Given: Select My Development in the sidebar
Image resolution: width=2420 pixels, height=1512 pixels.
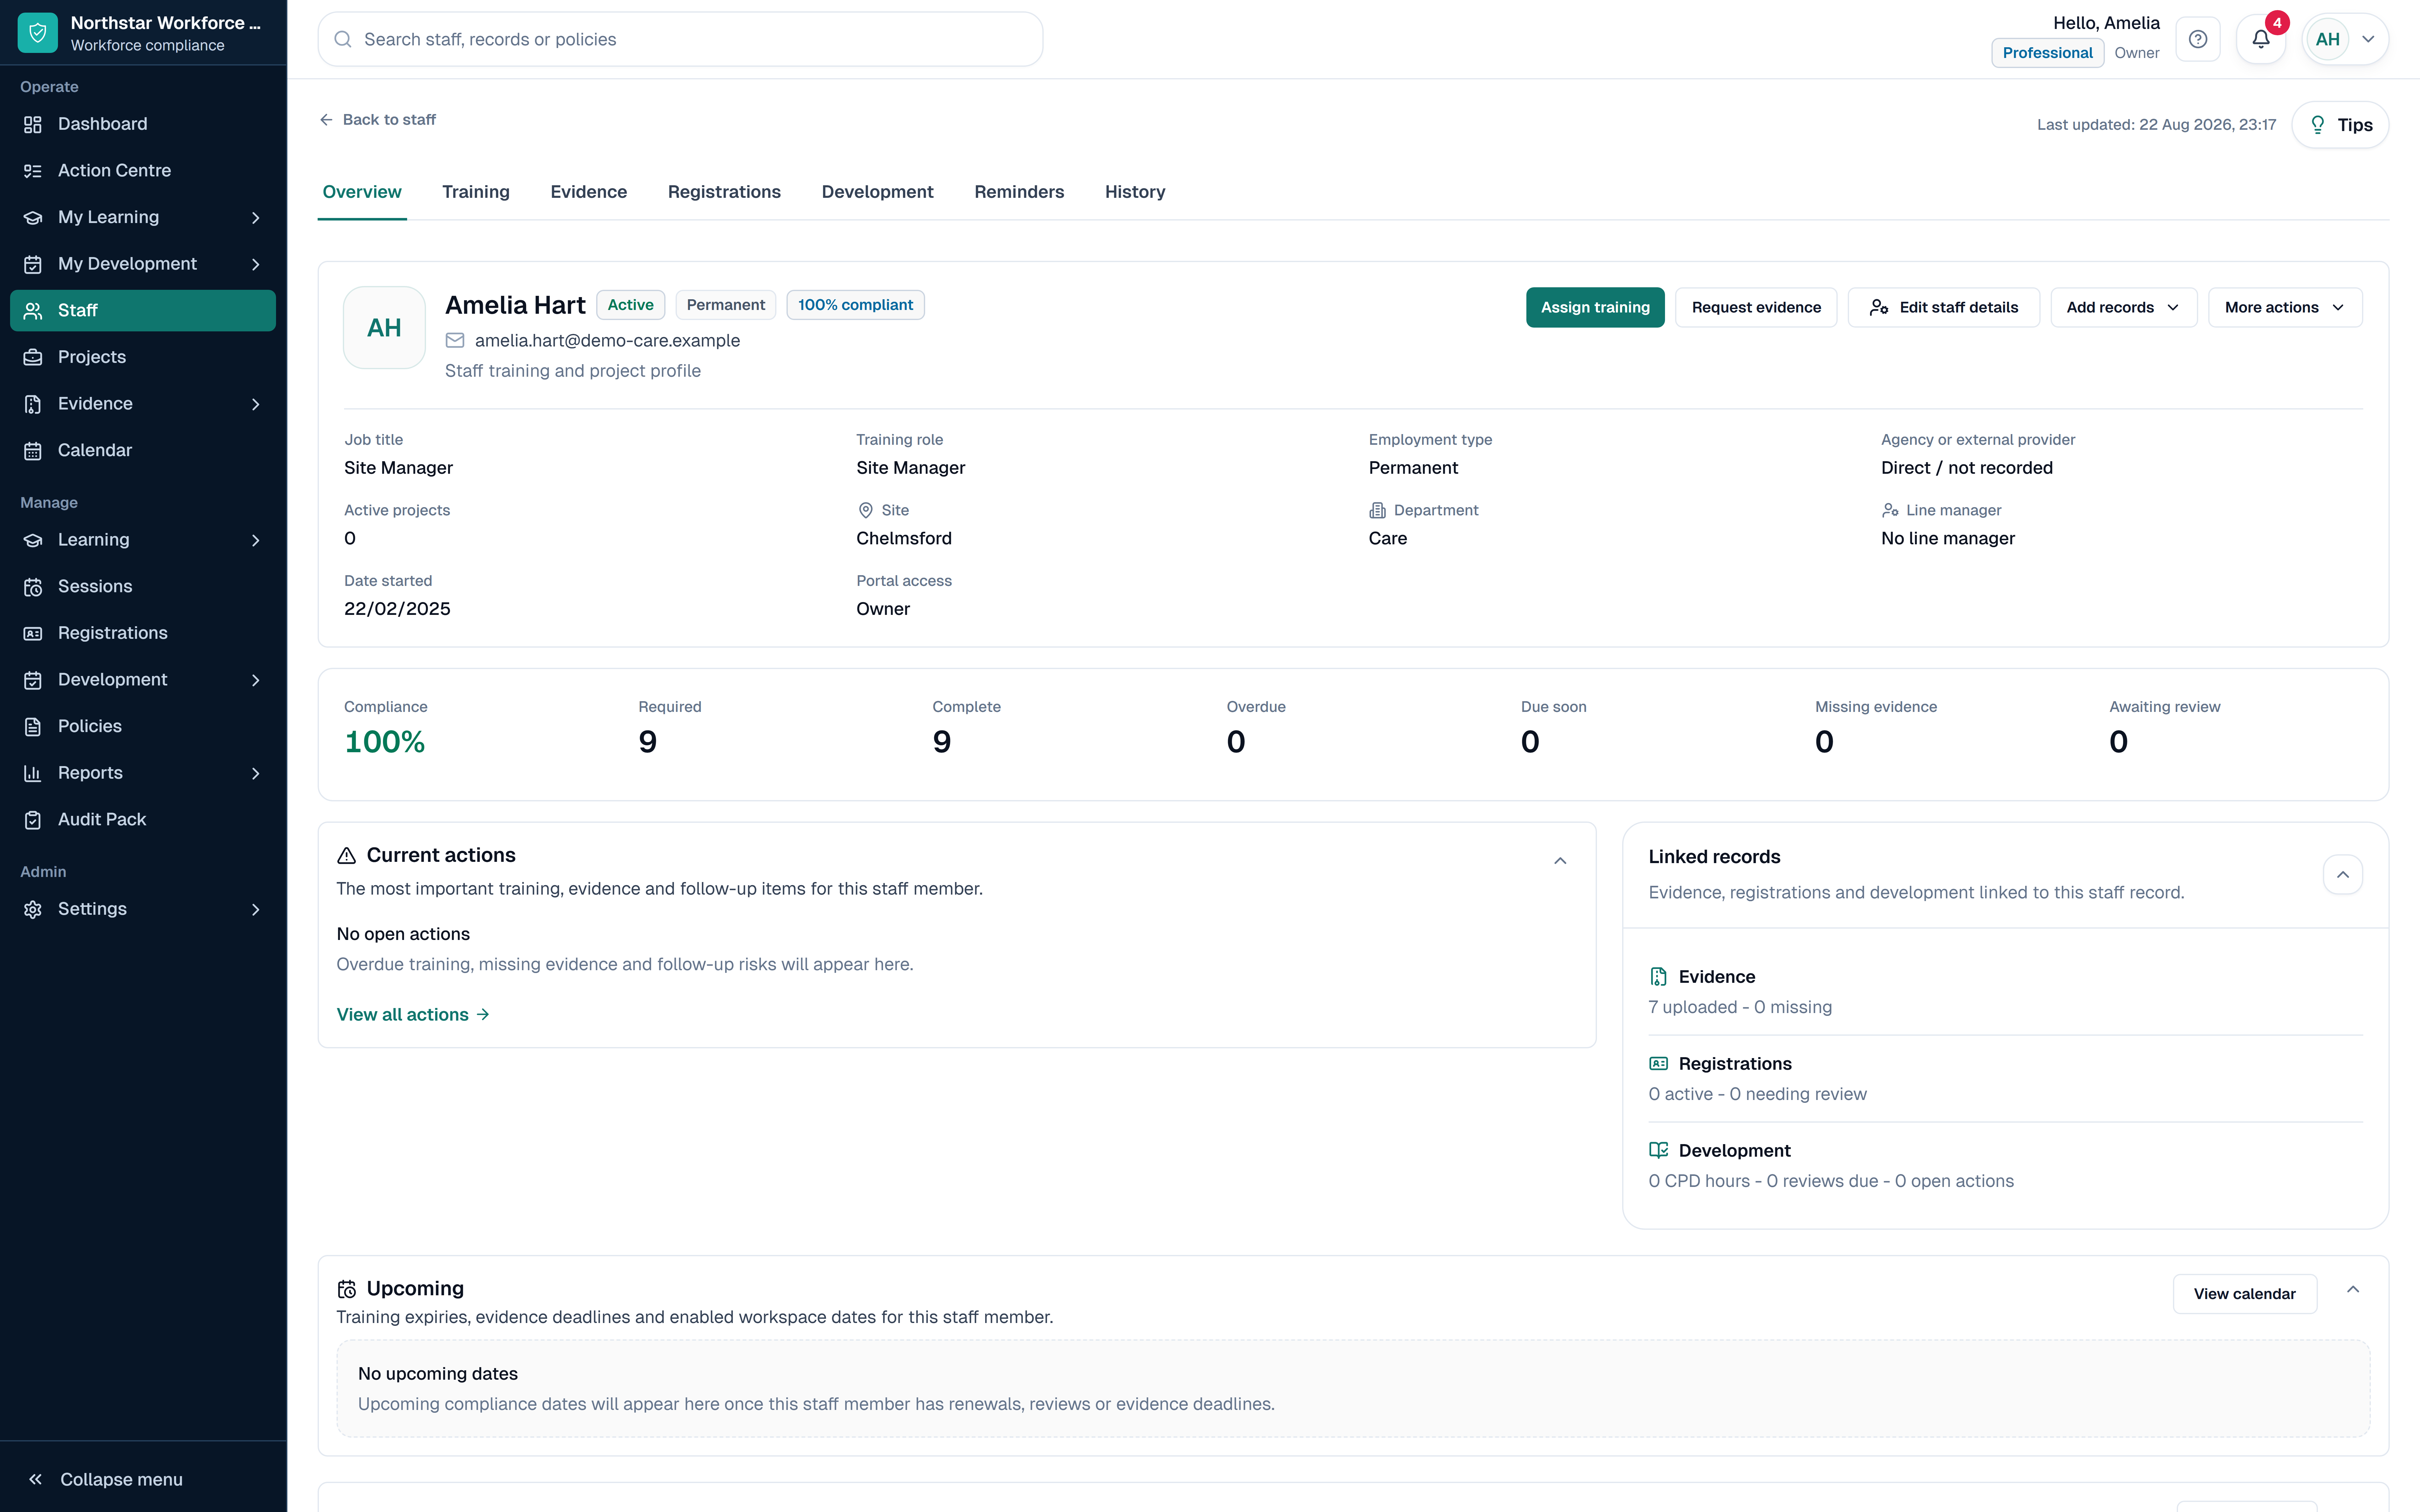Looking at the screenshot, I should [143, 264].
